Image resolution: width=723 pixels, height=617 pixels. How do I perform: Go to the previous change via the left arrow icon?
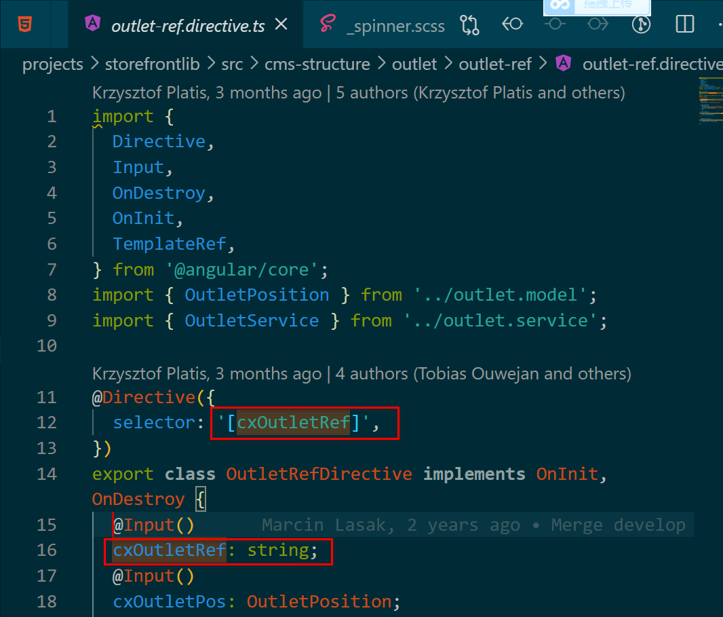(x=512, y=24)
